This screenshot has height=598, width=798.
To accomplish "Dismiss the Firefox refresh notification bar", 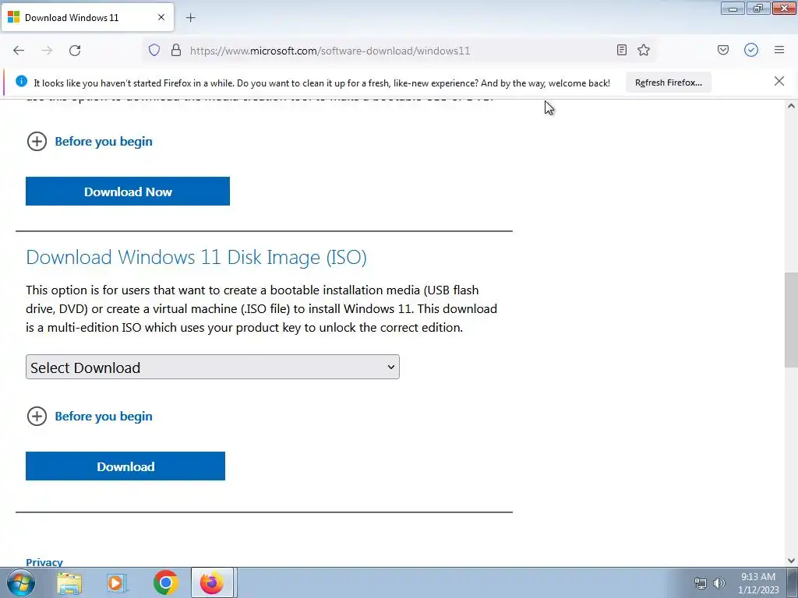I will click(779, 81).
